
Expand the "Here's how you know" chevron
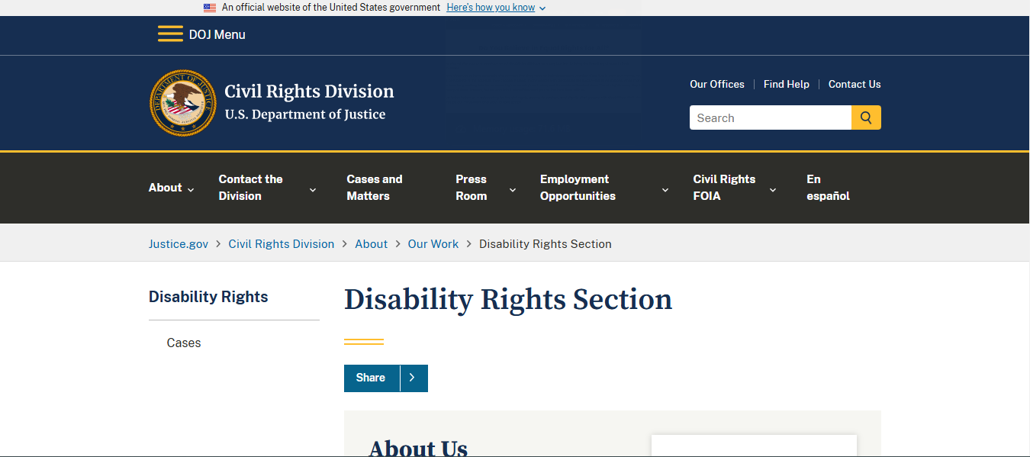point(542,8)
